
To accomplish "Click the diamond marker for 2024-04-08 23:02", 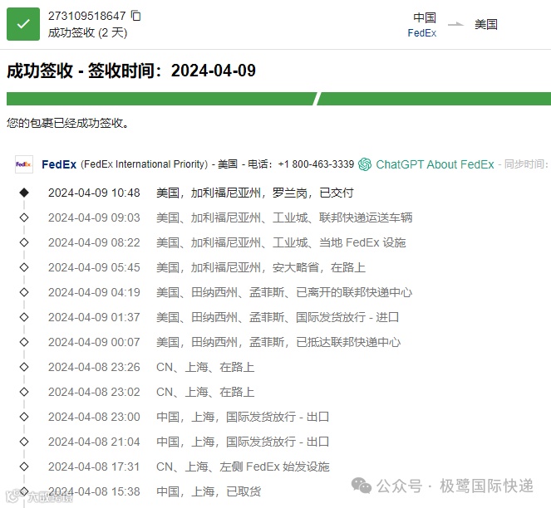I will click(24, 392).
